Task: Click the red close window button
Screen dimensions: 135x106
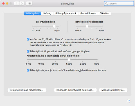Action: point(3,4)
